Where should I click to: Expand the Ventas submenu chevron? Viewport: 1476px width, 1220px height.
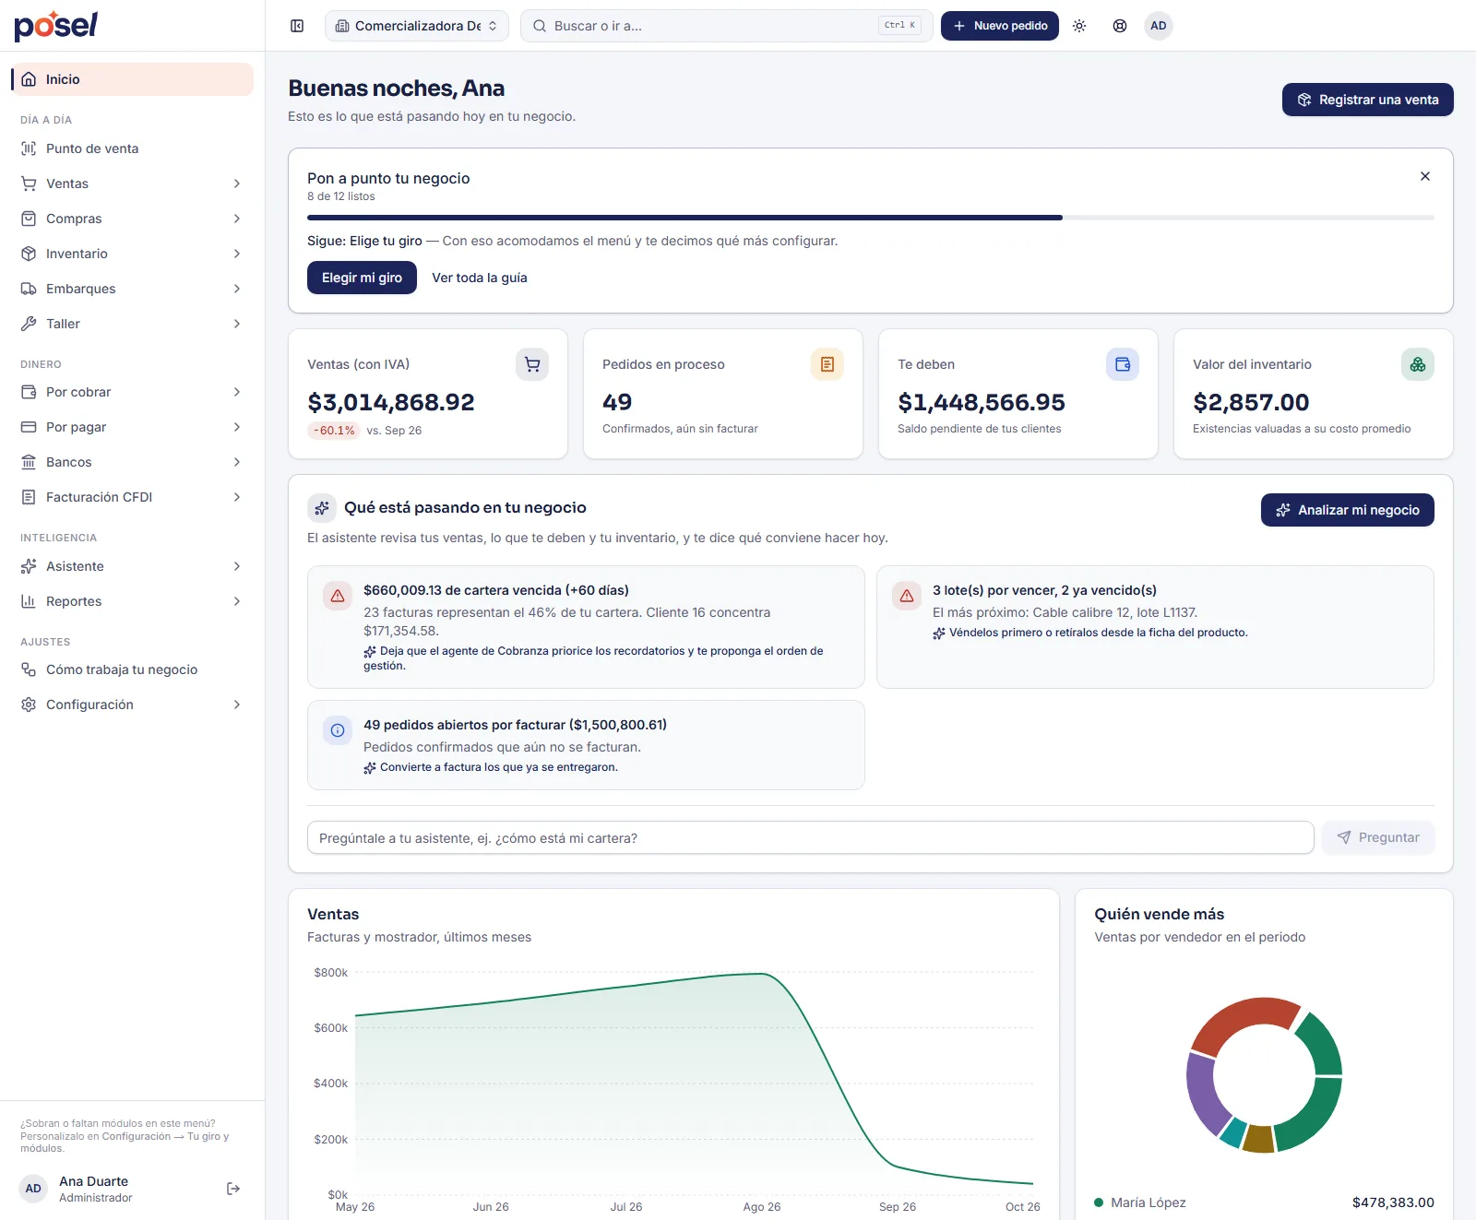[237, 184]
